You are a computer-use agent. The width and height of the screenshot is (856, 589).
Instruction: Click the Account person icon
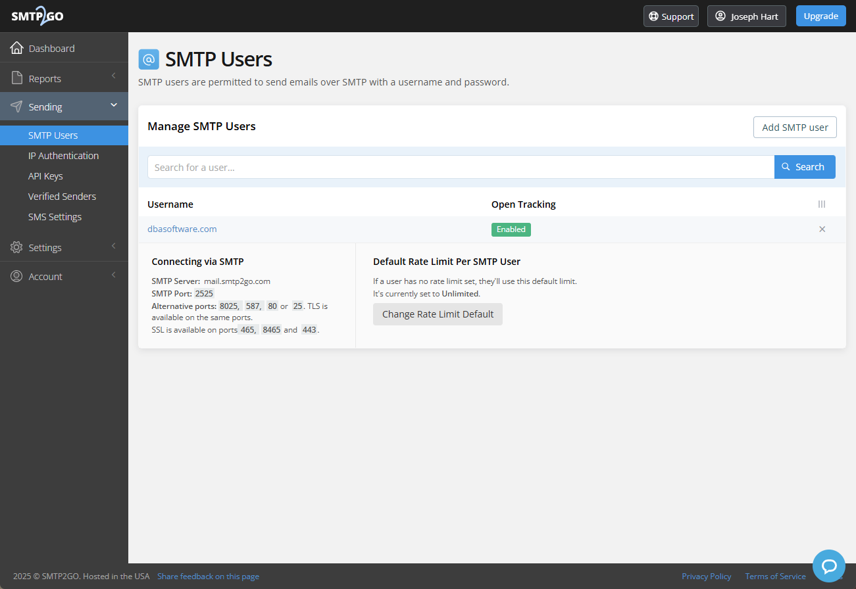pos(16,276)
